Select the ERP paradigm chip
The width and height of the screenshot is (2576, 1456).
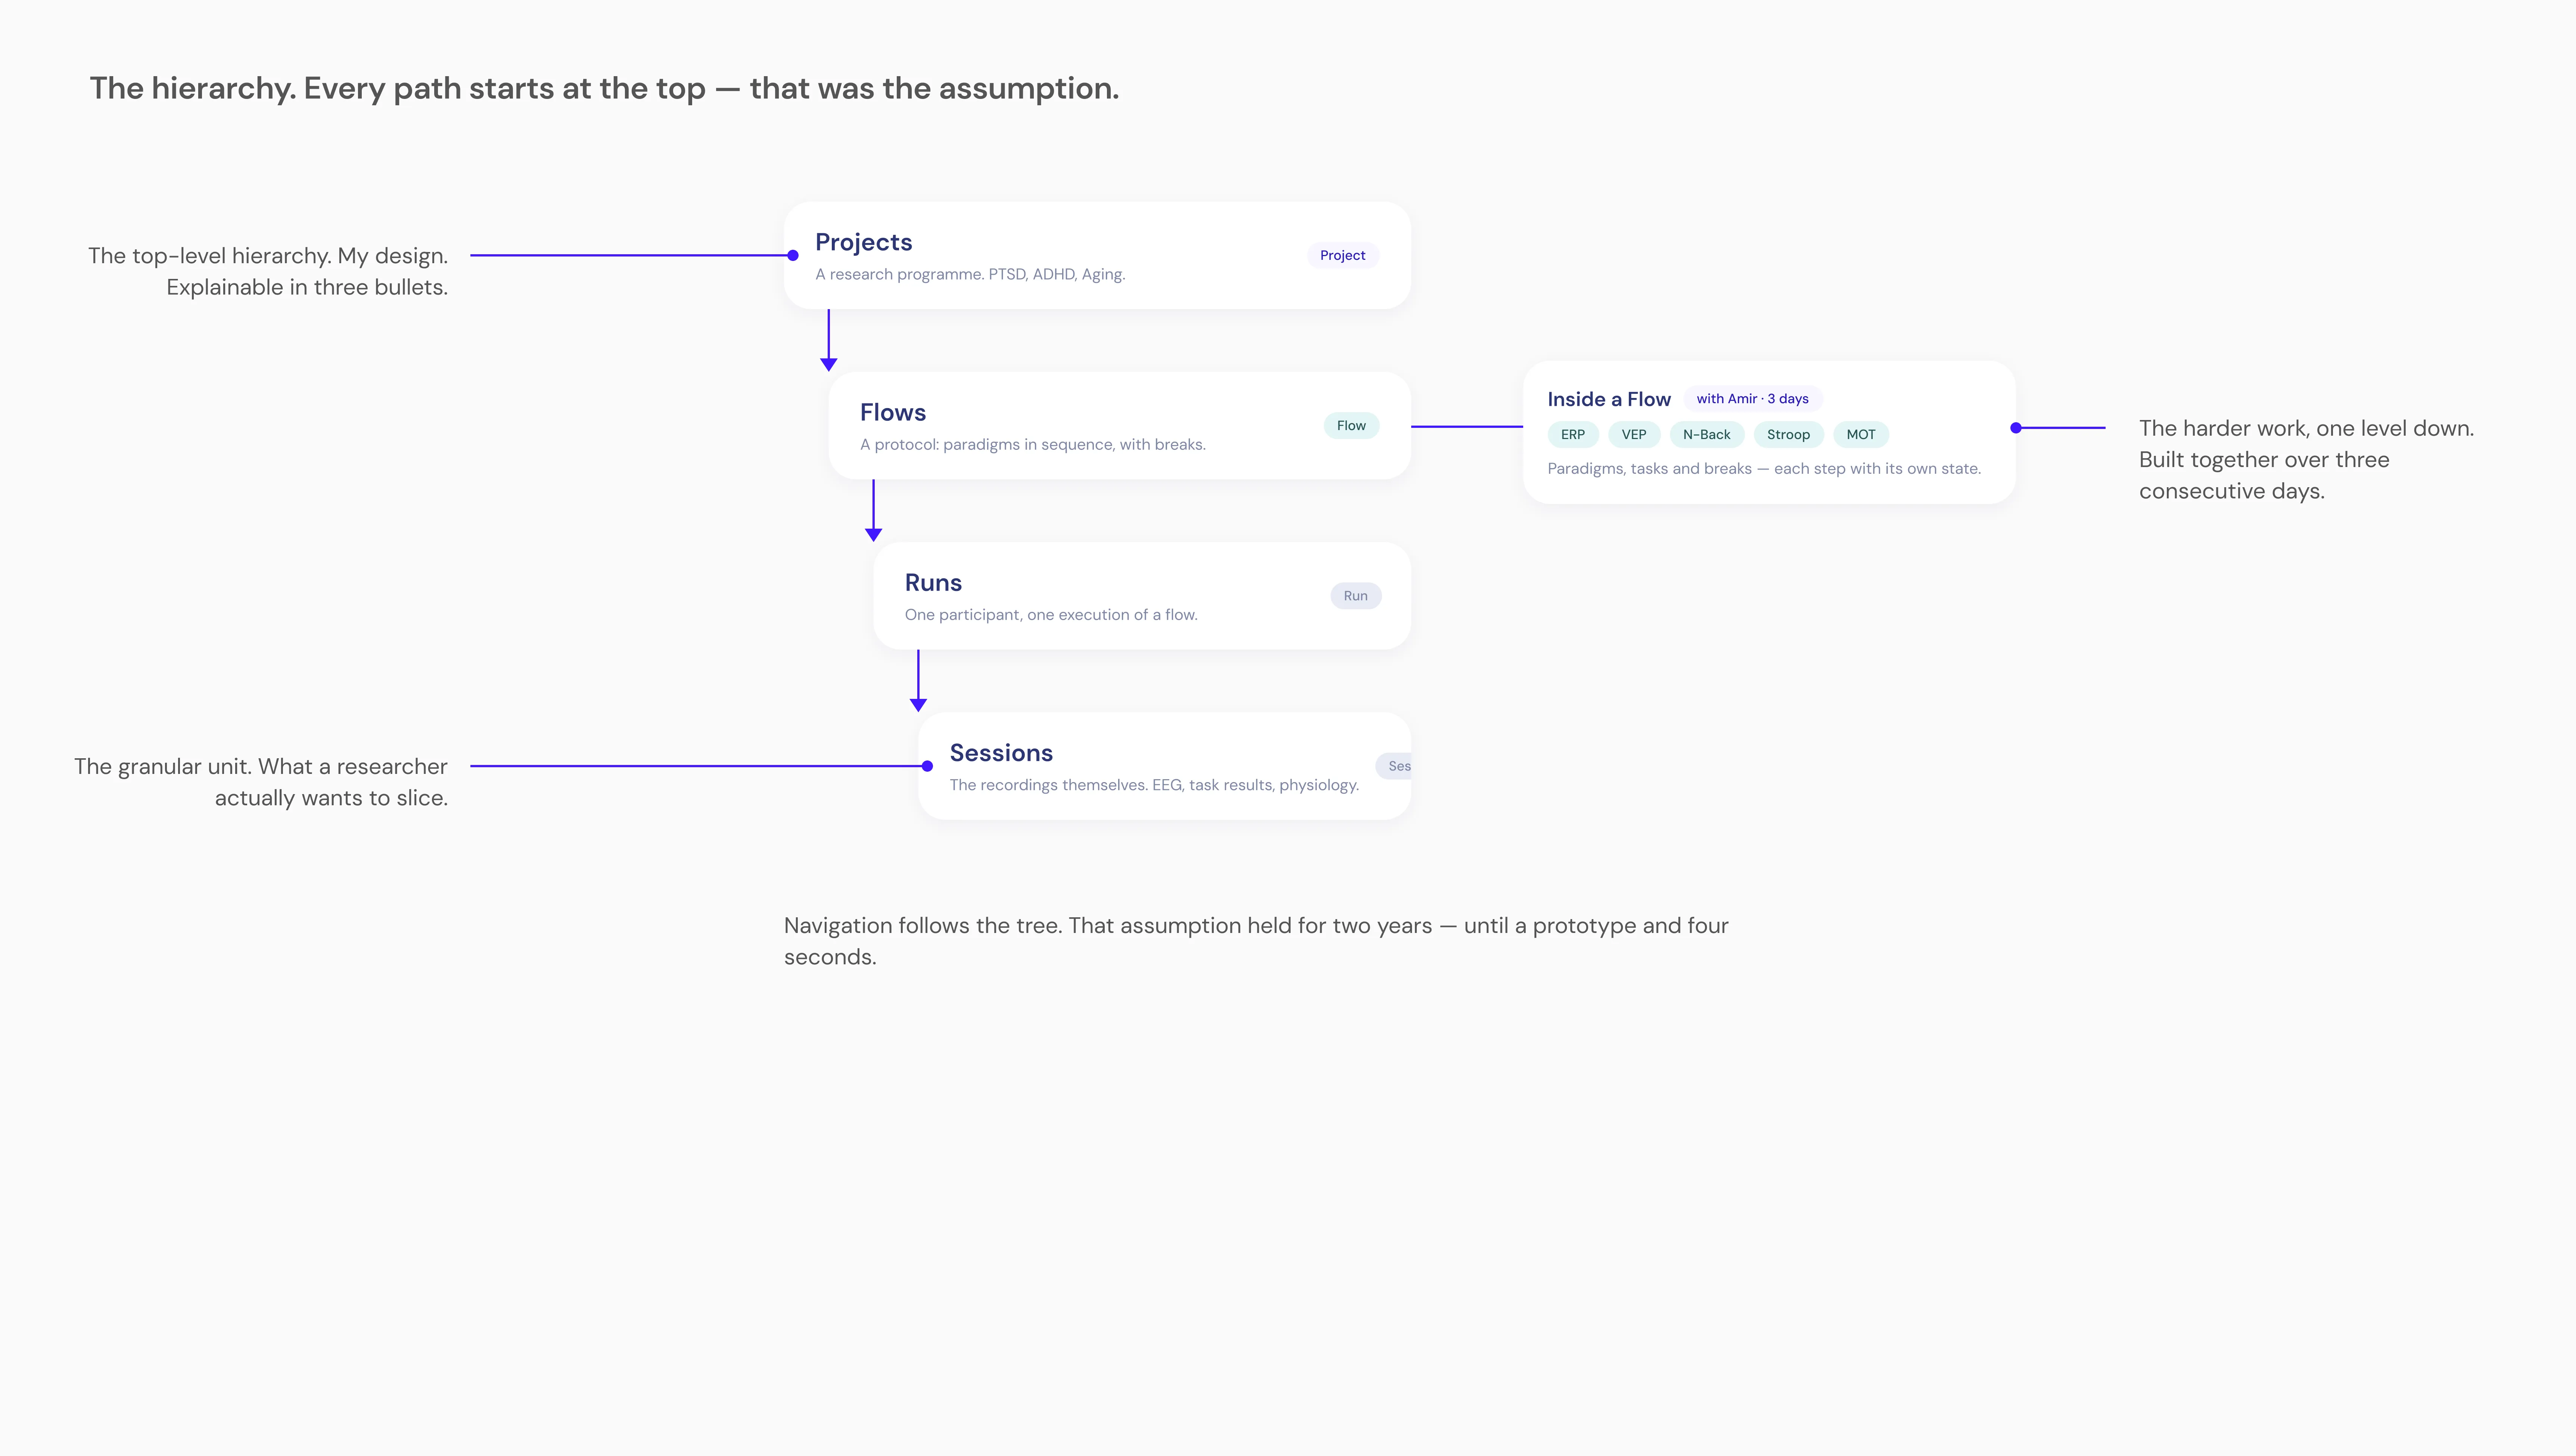coord(1572,434)
